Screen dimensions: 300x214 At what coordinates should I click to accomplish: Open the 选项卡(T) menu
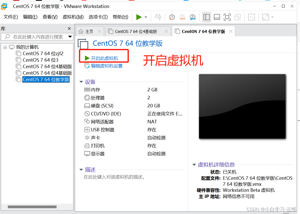(98, 17)
